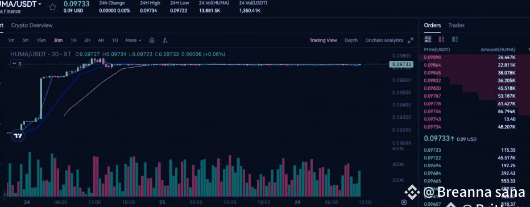Show buy-only order book view icon

tap(455, 39)
